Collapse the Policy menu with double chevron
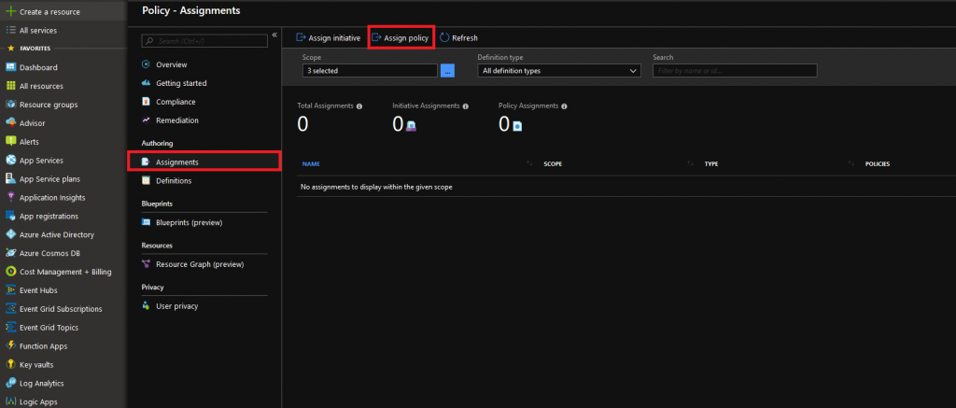The width and height of the screenshot is (956, 408). click(274, 35)
